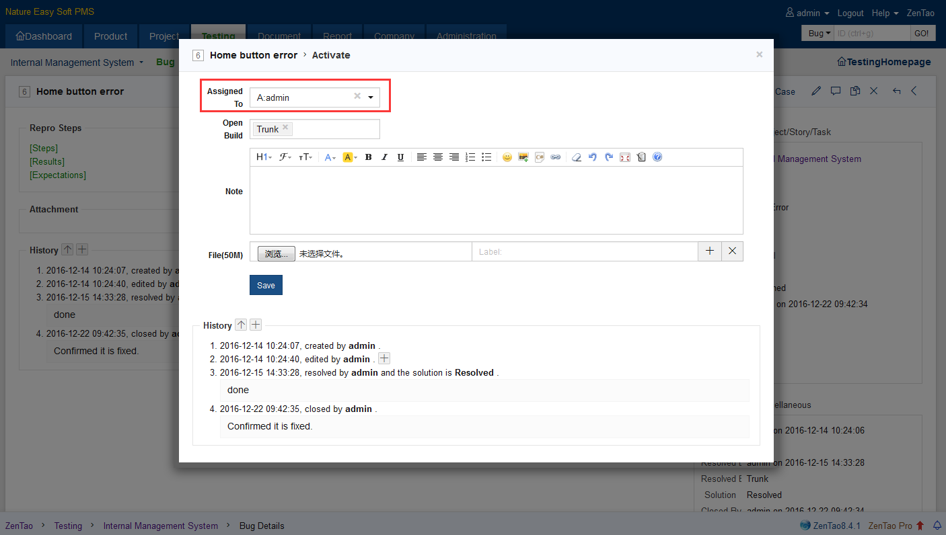Insert an emoticon in the note editor
Screen dimensions: 946x535
pos(507,157)
